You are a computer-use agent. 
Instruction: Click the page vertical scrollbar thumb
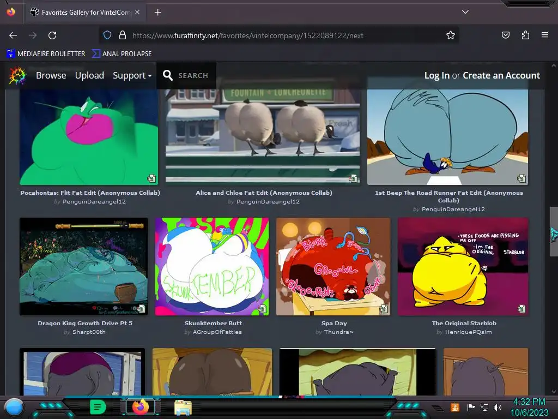click(554, 231)
